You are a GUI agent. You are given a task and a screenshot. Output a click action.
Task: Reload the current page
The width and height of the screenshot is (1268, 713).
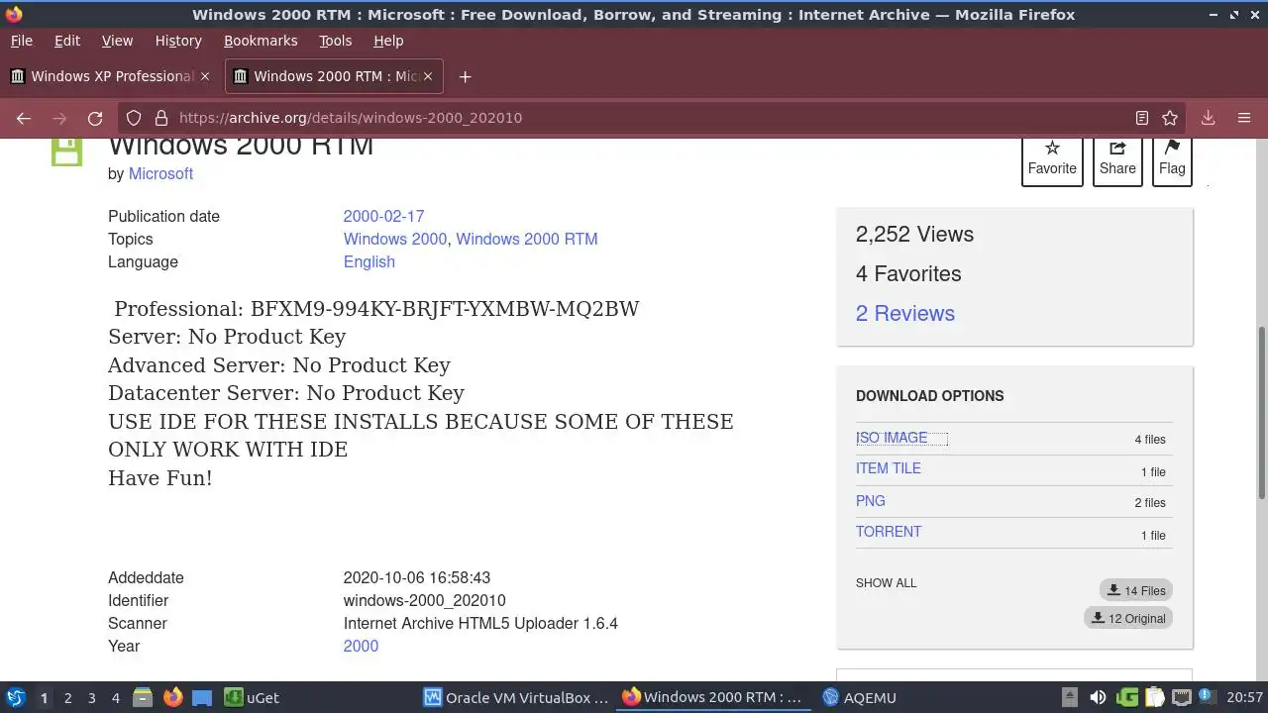95,118
